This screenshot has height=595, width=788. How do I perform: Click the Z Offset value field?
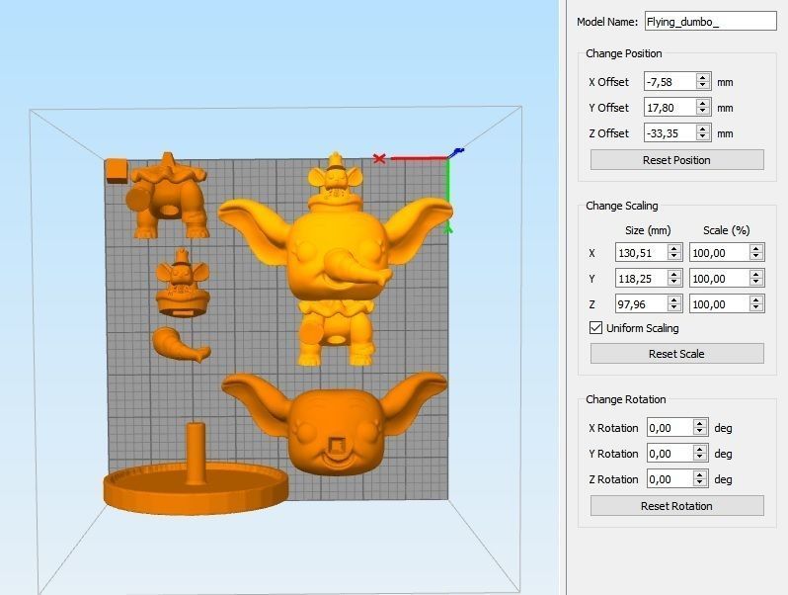click(x=670, y=132)
